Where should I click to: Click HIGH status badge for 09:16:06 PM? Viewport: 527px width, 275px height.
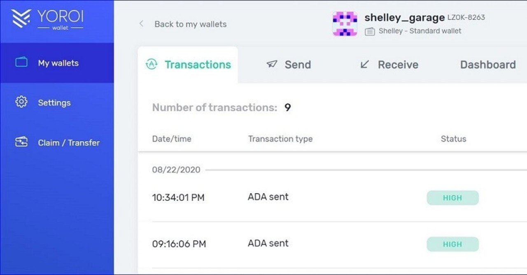pos(452,244)
